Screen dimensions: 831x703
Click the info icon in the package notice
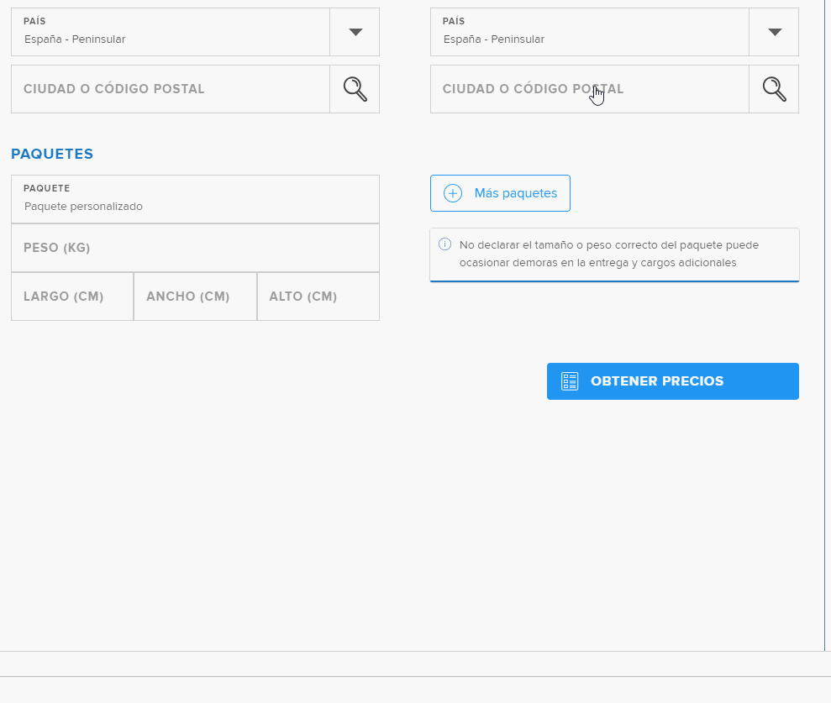coord(444,244)
